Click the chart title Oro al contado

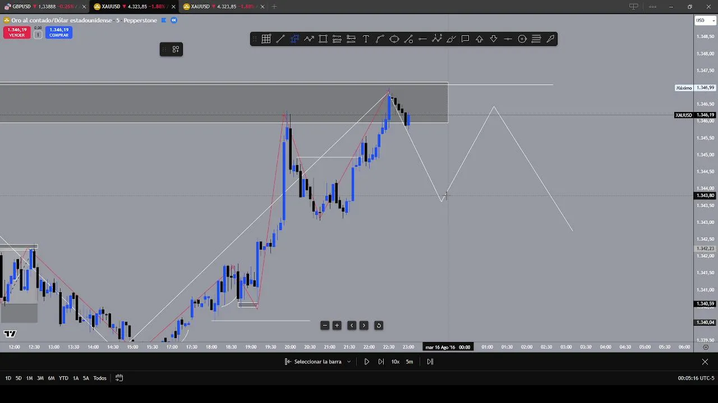(61, 20)
